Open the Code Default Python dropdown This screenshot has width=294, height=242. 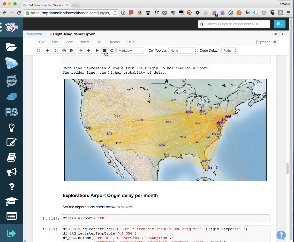pos(229,51)
